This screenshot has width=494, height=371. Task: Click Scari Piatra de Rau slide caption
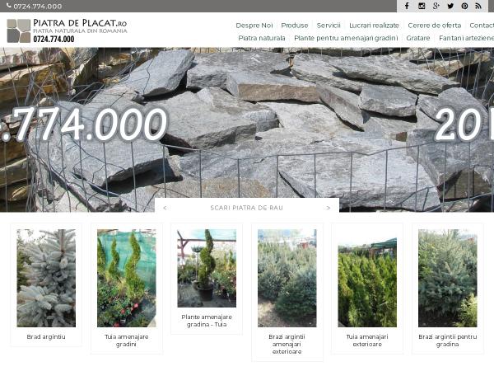pyautogui.click(x=247, y=208)
